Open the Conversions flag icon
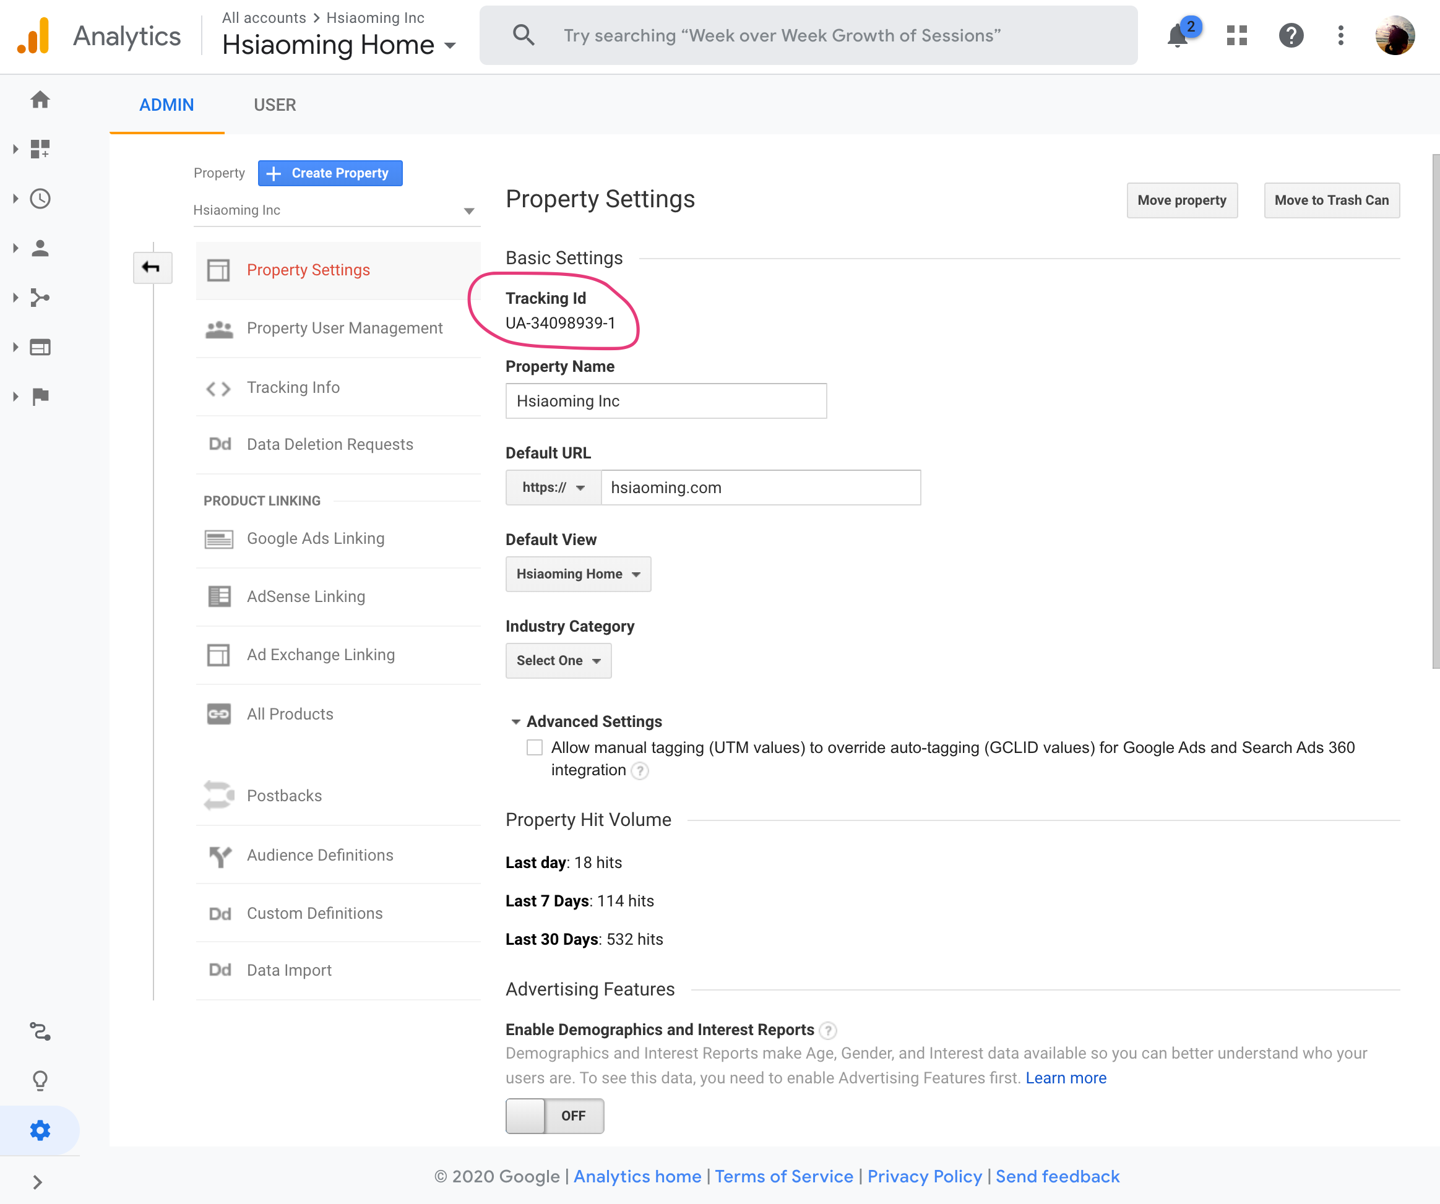Image resolution: width=1440 pixels, height=1204 pixels. 40,397
